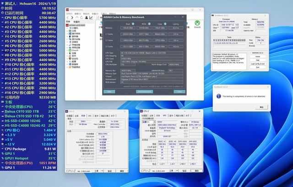Click Mail button in TestMem5 window
This screenshot has height=187, width=293.
point(258,60)
